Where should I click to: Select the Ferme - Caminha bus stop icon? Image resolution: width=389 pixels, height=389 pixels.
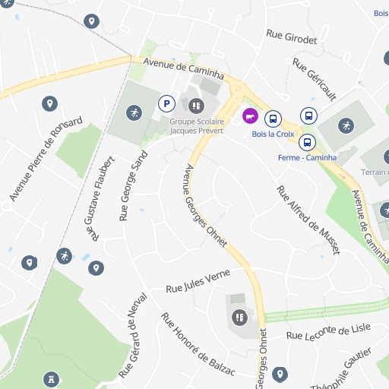coord(307,143)
